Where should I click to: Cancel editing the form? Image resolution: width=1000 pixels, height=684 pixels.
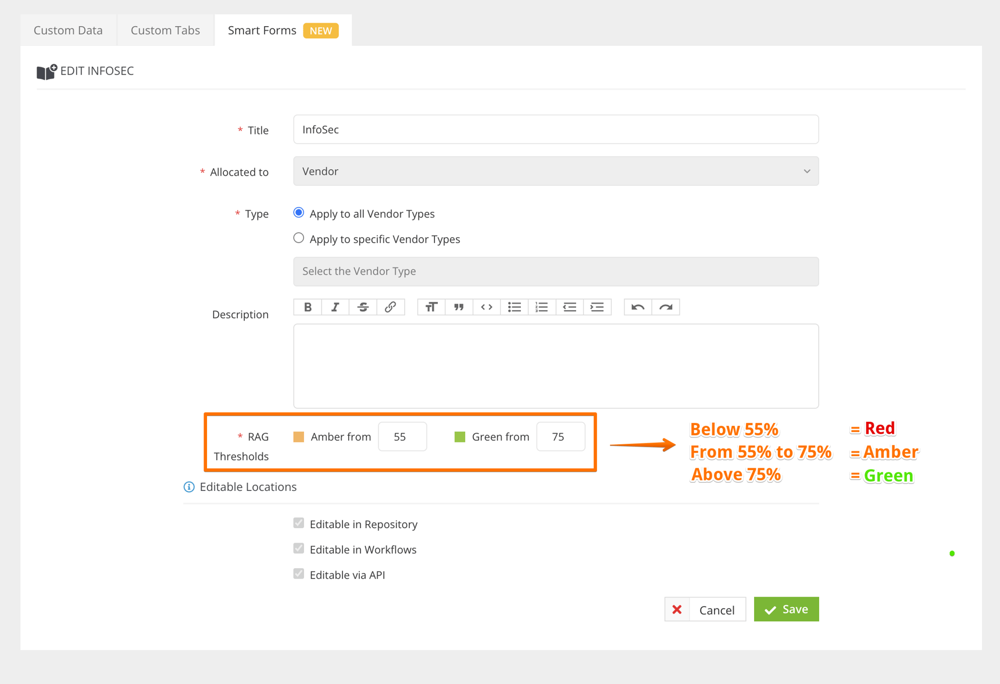[705, 610]
